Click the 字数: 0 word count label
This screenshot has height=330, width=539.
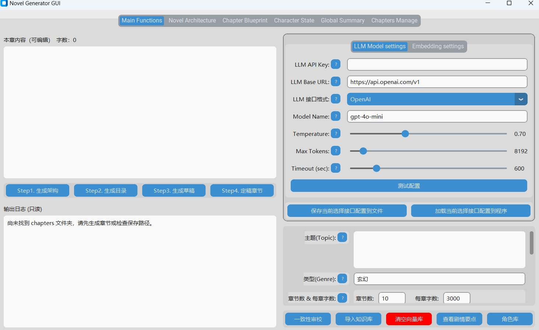(66, 40)
